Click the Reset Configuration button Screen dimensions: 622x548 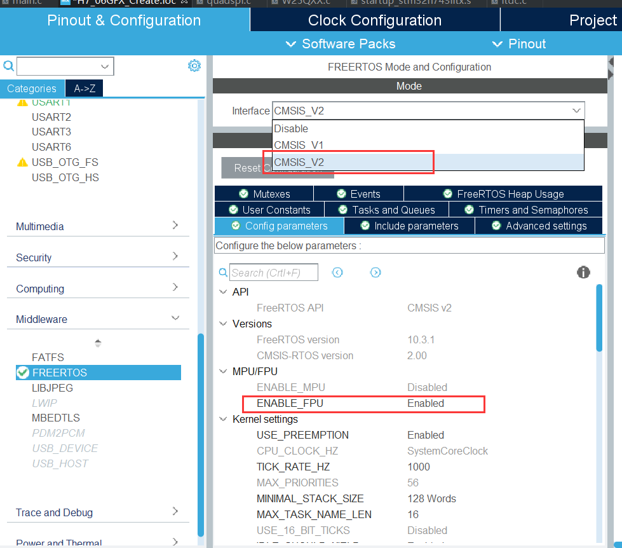247,168
